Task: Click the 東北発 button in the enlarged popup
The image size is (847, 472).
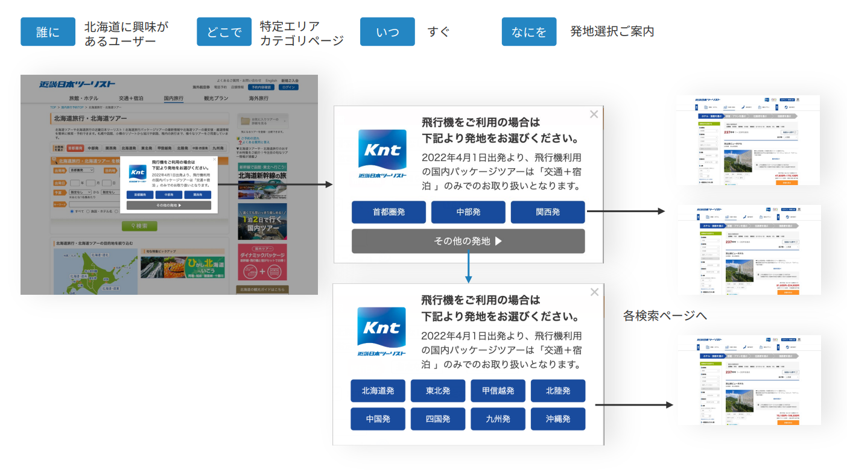Action: click(x=438, y=391)
